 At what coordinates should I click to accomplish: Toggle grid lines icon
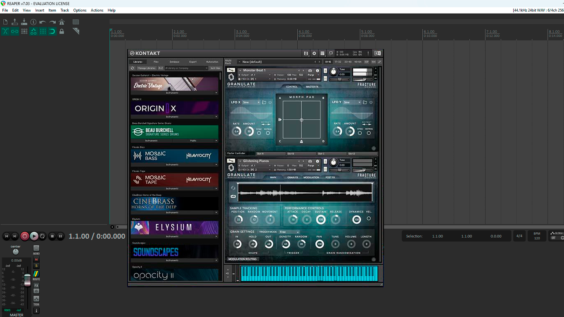click(x=43, y=31)
